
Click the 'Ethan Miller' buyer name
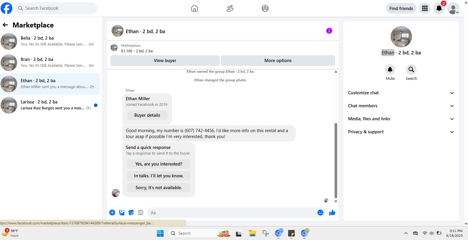(x=138, y=99)
